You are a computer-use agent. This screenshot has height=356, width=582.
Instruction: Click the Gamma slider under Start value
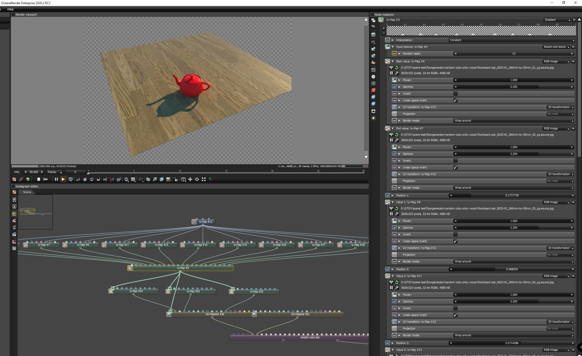point(513,87)
